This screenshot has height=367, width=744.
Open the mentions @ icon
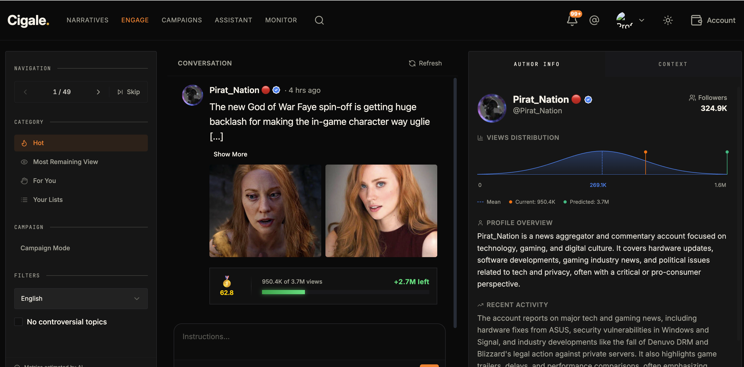[594, 20]
